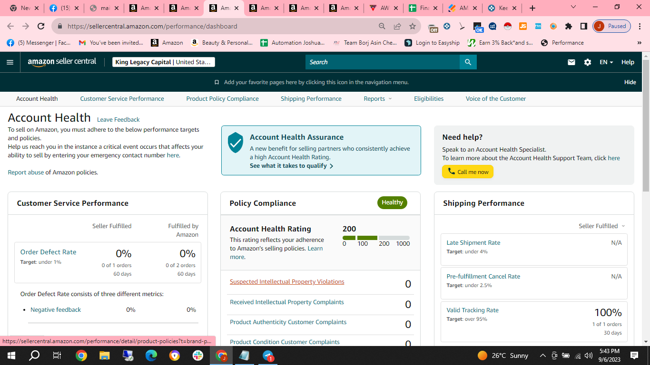650x365 pixels.
Task: Open Chrome's three-dot menu
Action: (x=640, y=26)
